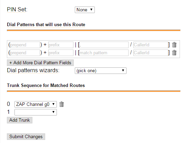Screen dimensions: 192x143
Task: Focus the second row prefix field
Action: pyautogui.click(x=61, y=53)
